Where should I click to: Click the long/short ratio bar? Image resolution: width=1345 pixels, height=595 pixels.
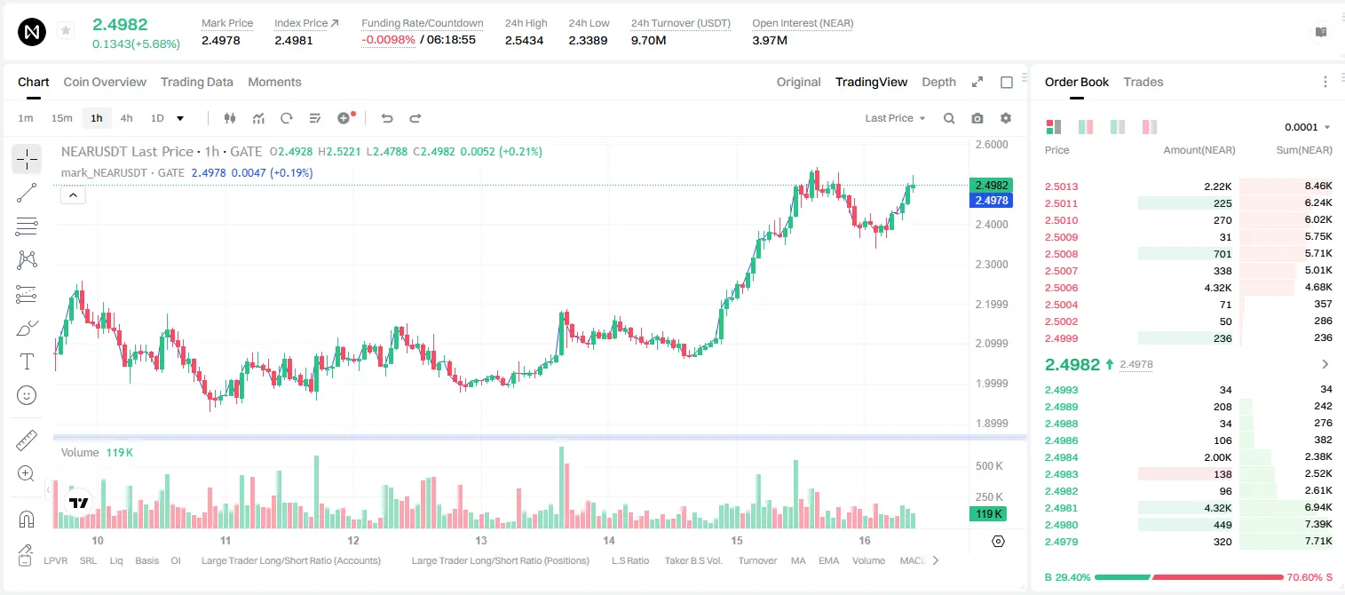point(1189,577)
